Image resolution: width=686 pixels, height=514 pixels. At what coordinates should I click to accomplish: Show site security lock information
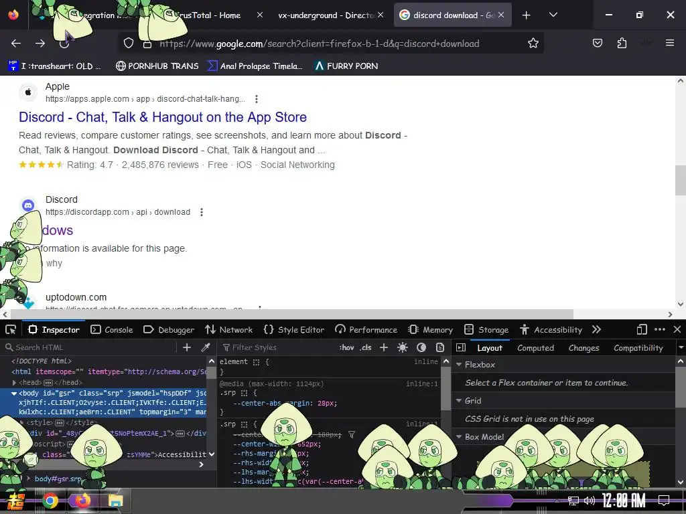(147, 44)
